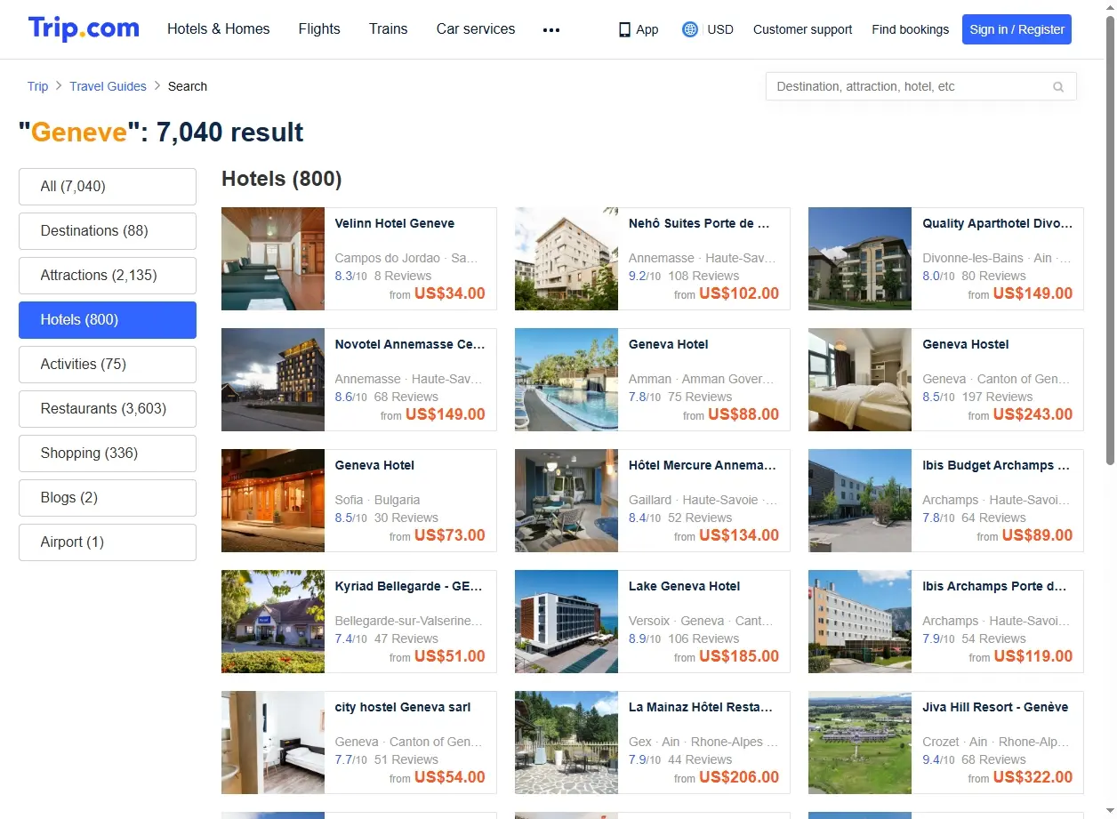Open Ibis Archamps Porte photo

pyautogui.click(x=860, y=622)
